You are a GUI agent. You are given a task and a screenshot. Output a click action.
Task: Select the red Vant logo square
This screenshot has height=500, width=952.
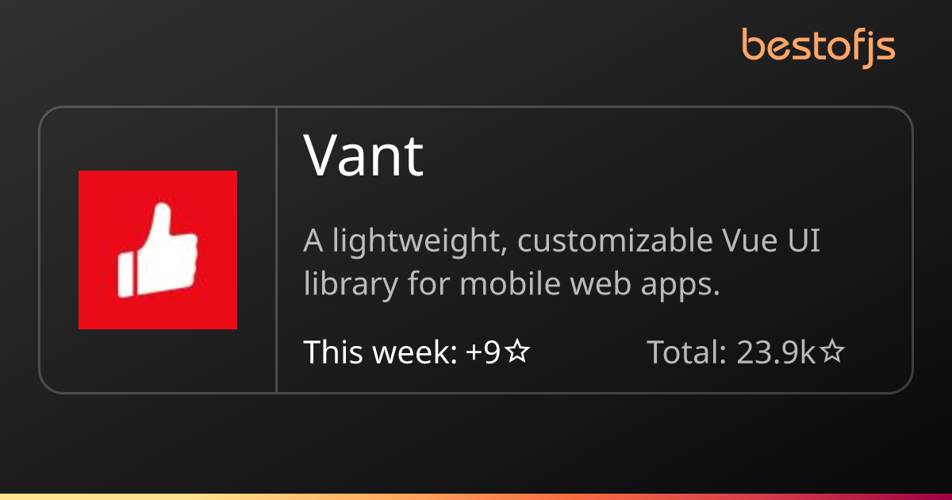click(158, 249)
